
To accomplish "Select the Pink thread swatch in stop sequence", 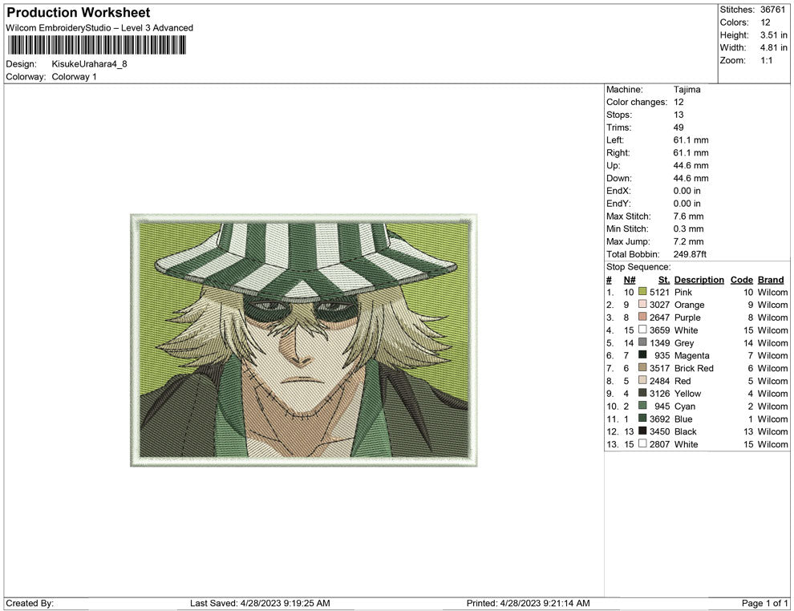I will (x=642, y=292).
